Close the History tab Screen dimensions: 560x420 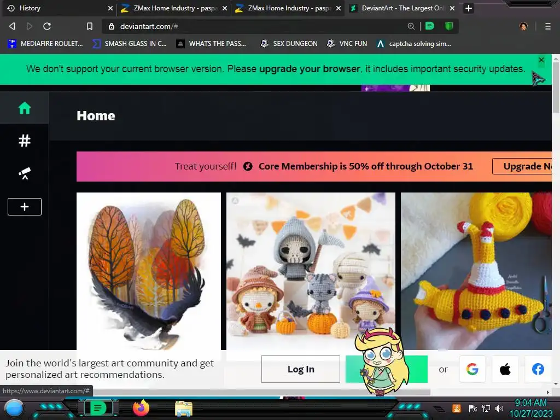tap(110, 8)
